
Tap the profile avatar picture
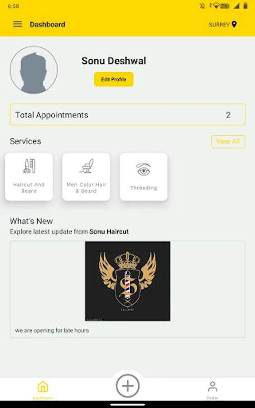pyautogui.click(x=34, y=70)
